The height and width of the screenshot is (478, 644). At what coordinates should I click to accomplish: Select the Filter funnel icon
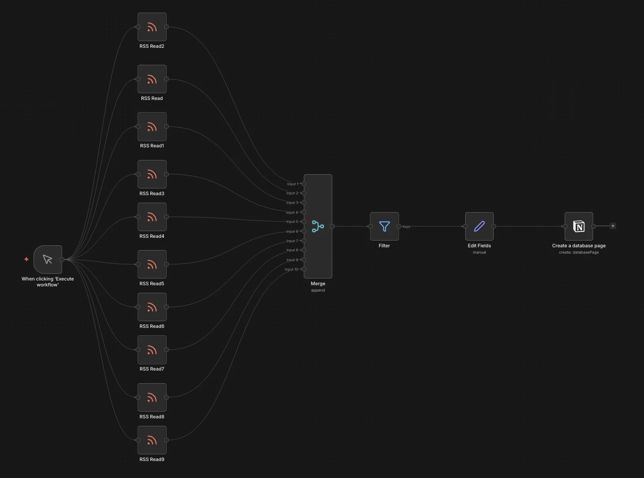(384, 226)
